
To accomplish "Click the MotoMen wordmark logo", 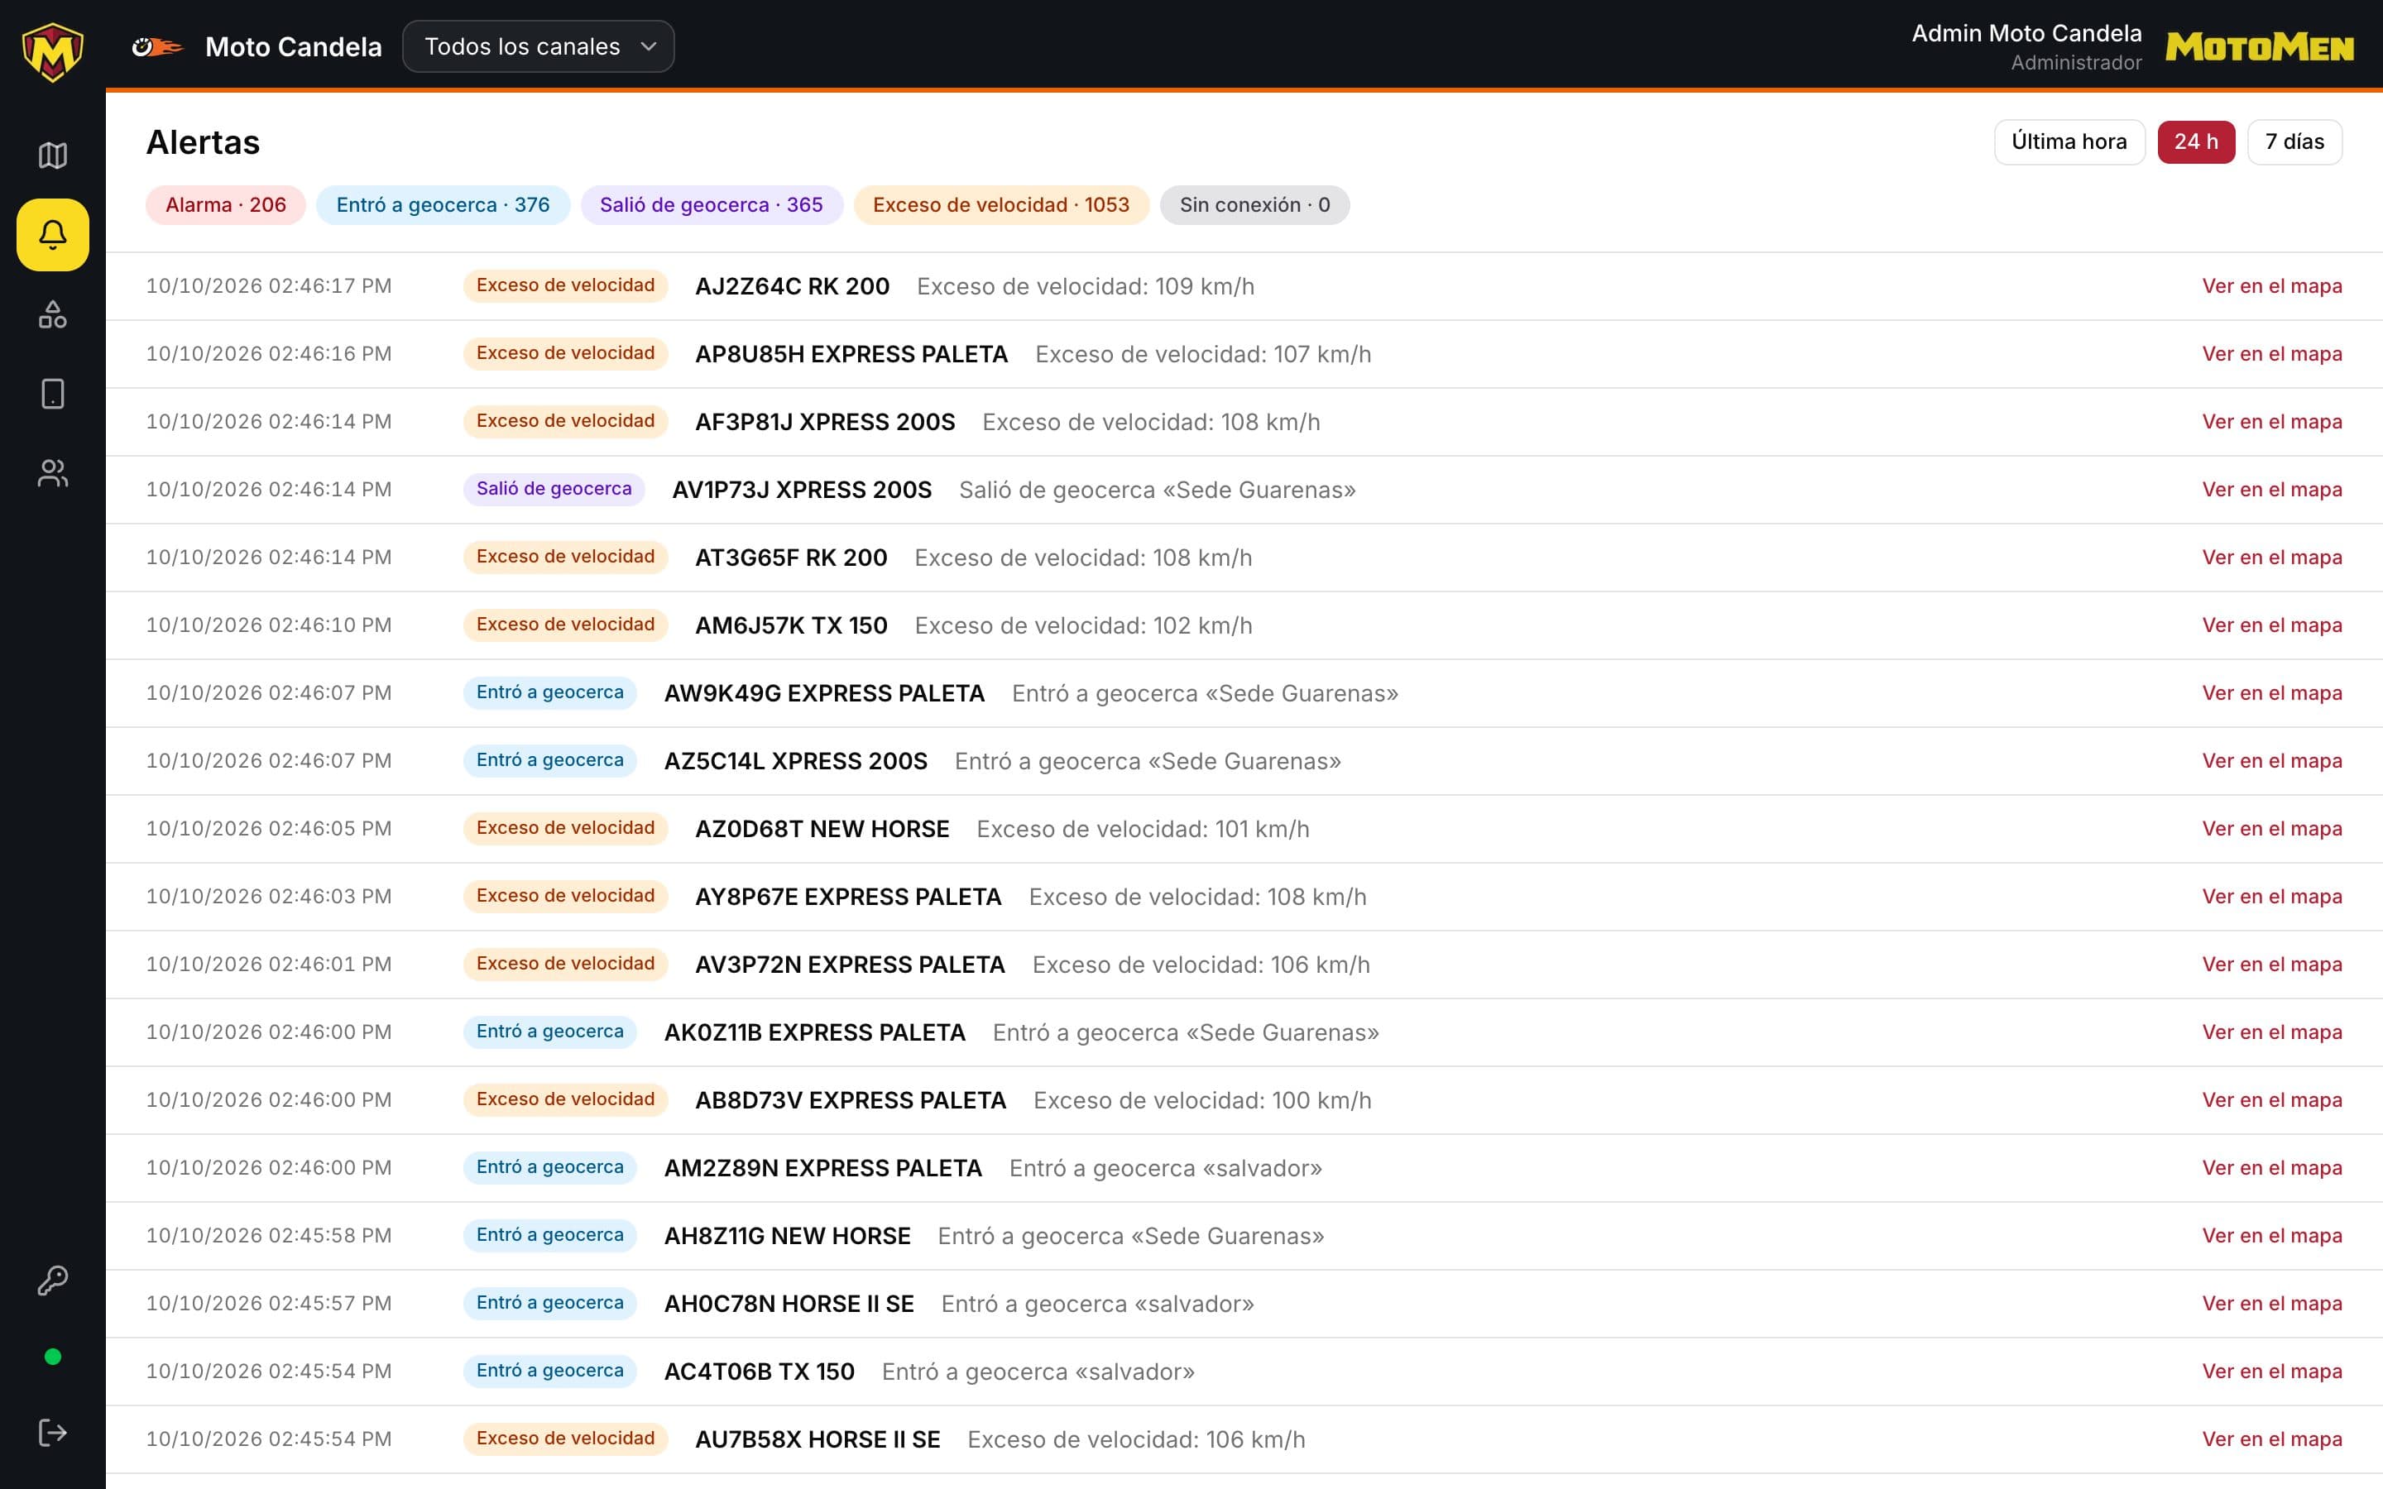I will tap(2260, 47).
